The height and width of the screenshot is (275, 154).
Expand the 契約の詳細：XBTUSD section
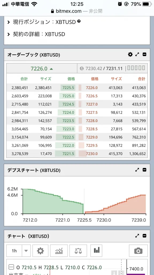[36, 34]
